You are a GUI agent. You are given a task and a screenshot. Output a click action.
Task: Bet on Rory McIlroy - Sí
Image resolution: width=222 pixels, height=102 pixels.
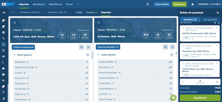click(x=135, y=67)
